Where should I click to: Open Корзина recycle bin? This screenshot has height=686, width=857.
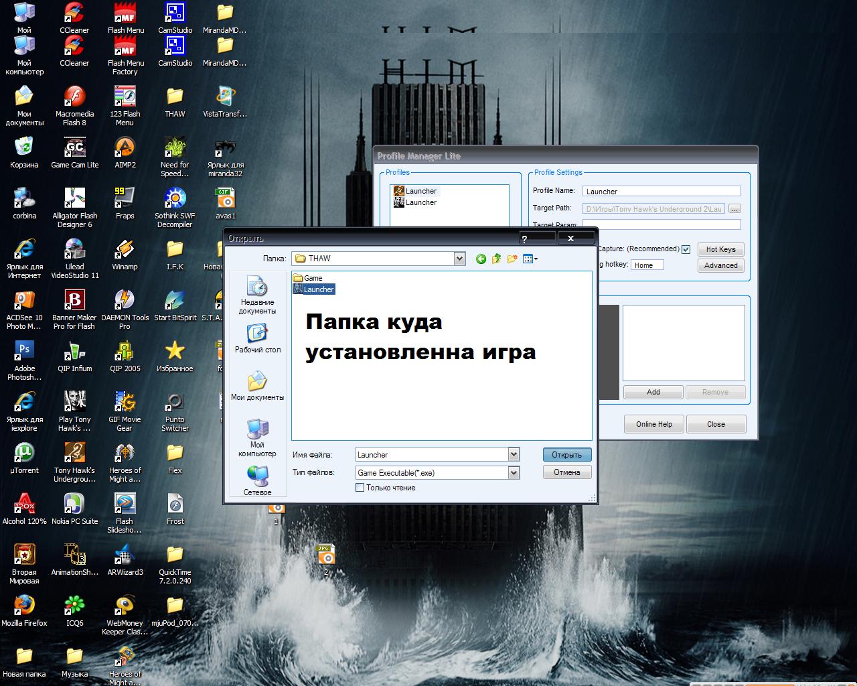point(24,153)
